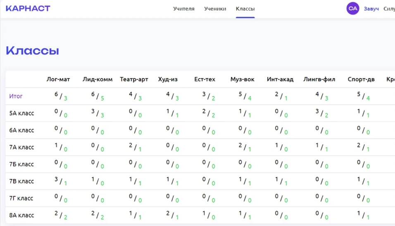Click Итог Ест-тех value 3/2
Screen dimensions: 395x226
pyautogui.click(x=209, y=96)
